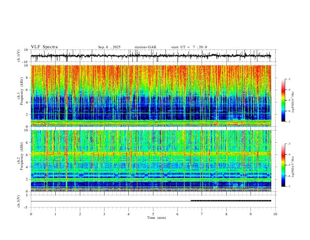Click the "6" kHz tick on ch.2 axis
This screenshot has width=310, height=240.
(27, 155)
